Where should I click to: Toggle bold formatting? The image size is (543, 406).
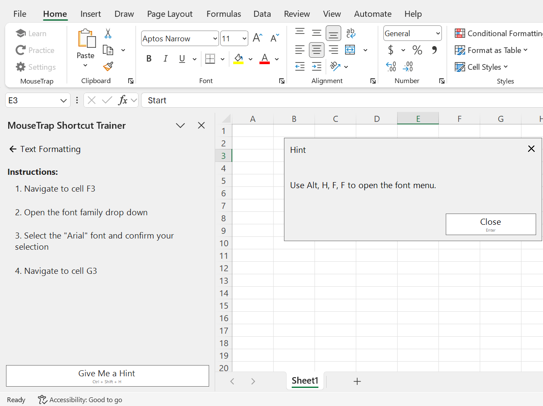click(148, 59)
